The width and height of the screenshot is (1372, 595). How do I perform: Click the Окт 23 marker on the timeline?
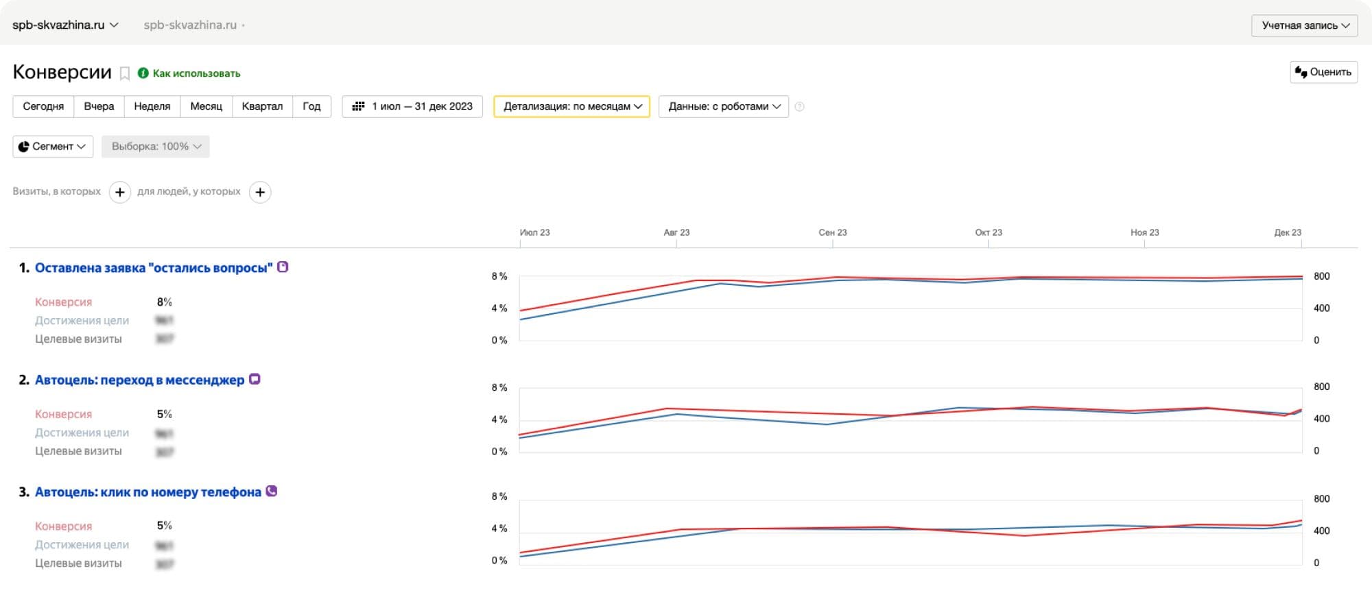(988, 233)
